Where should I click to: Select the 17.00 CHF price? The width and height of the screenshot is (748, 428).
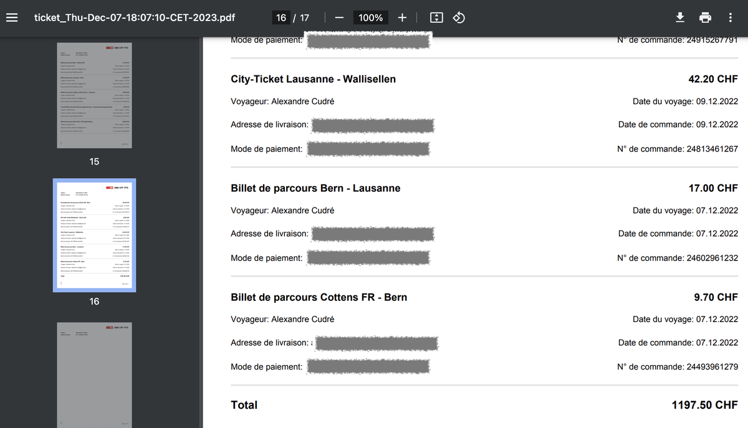(712, 188)
